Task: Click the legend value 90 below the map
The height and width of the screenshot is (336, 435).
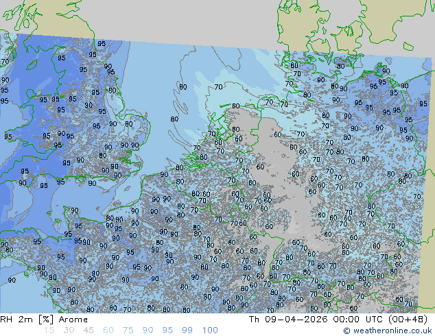Action: (x=148, y=331)
